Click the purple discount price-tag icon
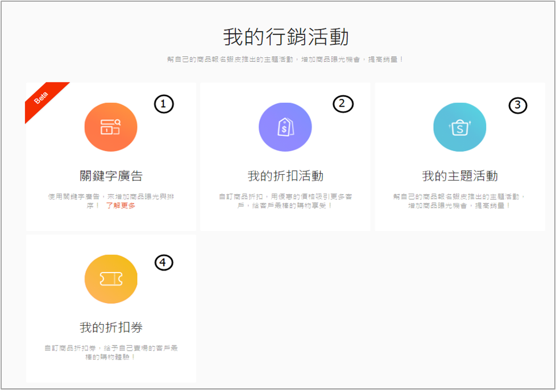The height and width of the screenshot is (390, 556). 285,127
